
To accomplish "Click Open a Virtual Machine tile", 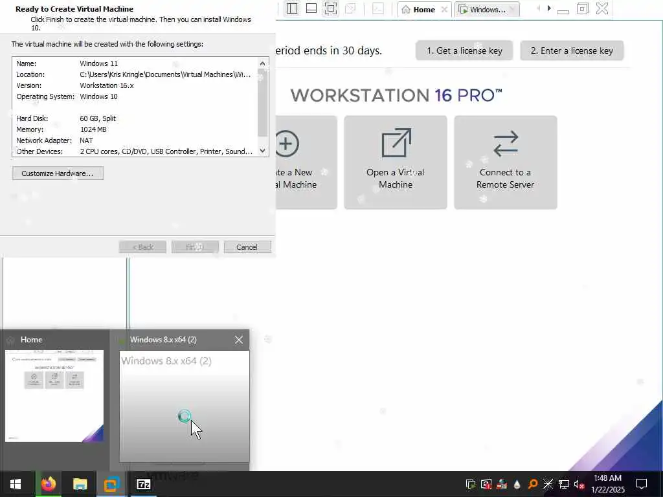I will pos(396,162).
